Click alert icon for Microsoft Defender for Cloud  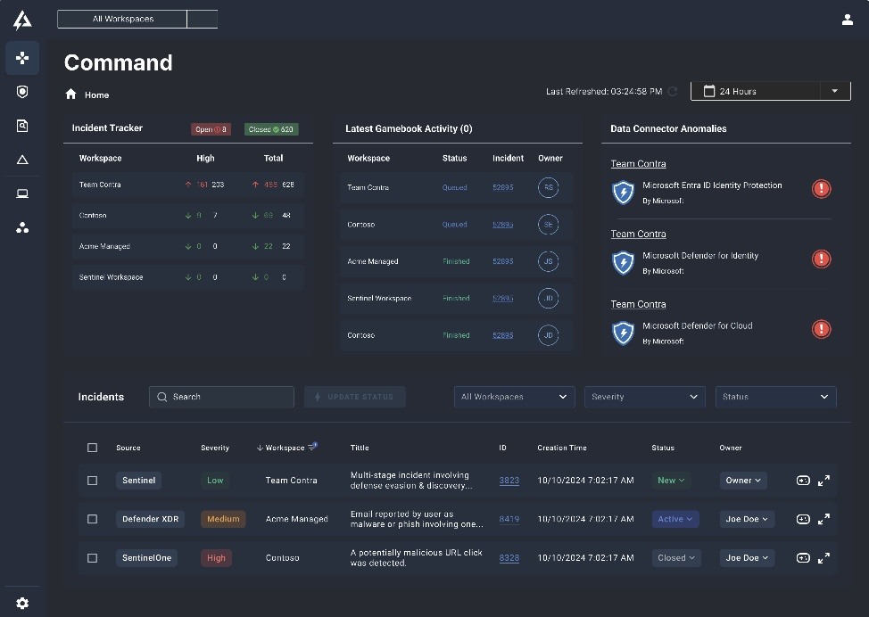pyautogui.click(x=821, y=329)
